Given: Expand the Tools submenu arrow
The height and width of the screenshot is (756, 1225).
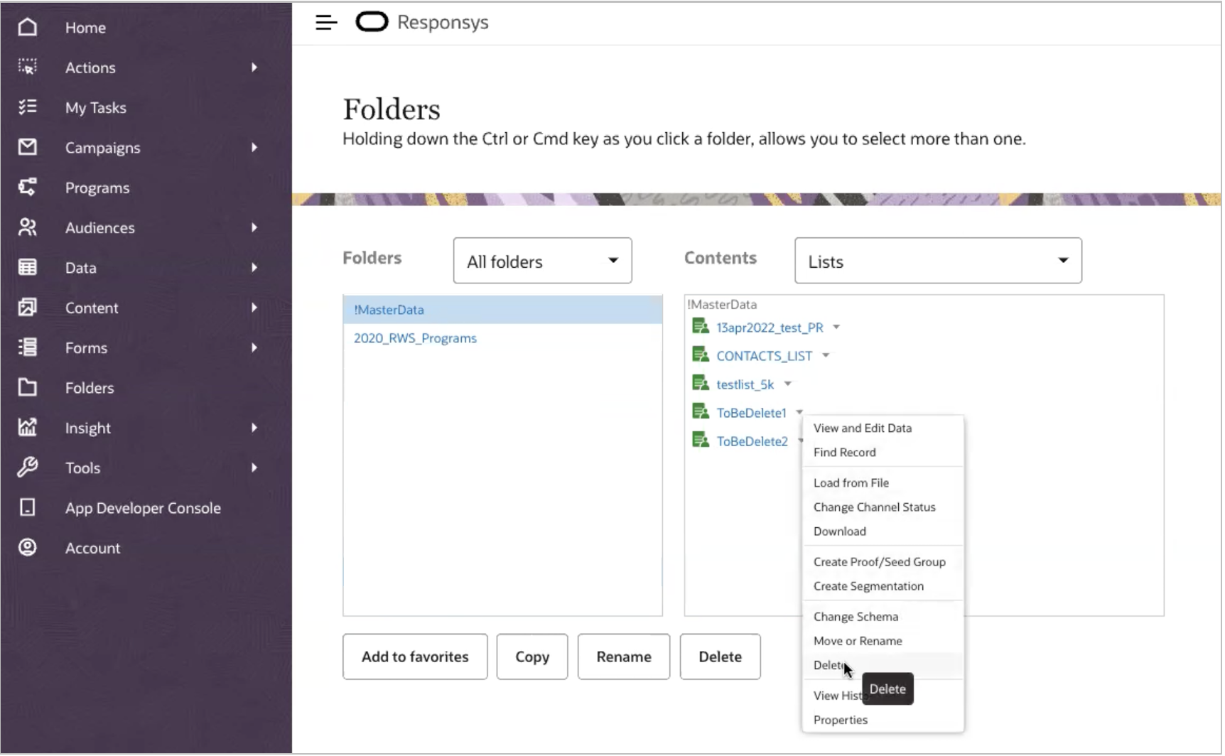Looking at the screenshot, I should (x=254, y=467).
